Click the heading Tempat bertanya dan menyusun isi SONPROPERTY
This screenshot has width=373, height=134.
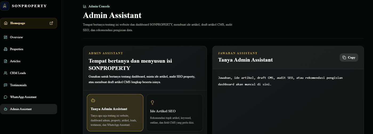pos(130,64)
